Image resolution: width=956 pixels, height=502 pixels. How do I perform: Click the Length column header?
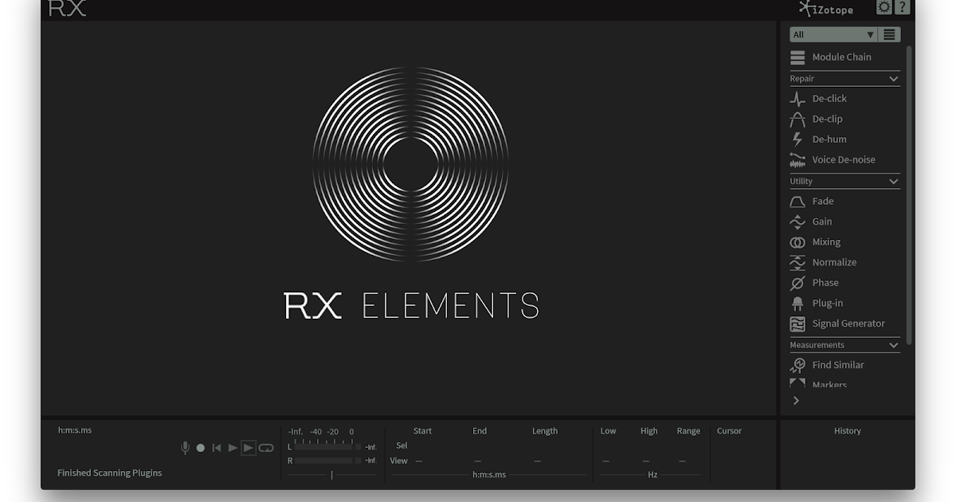[x=545, y=431]
